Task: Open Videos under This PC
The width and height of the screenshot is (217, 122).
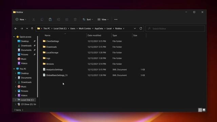Action: point(24,96)
